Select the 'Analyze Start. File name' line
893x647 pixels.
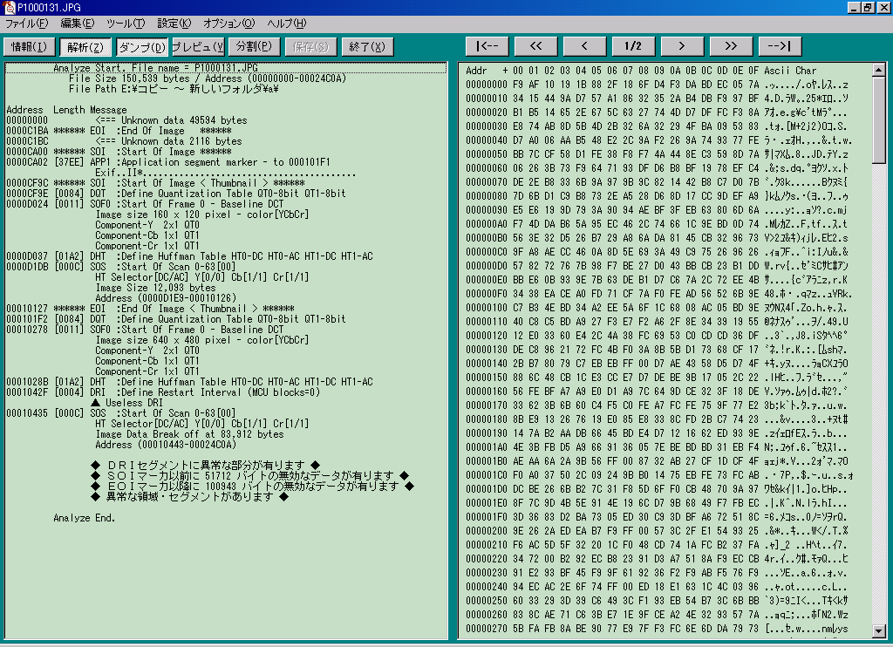coord(226,68)
